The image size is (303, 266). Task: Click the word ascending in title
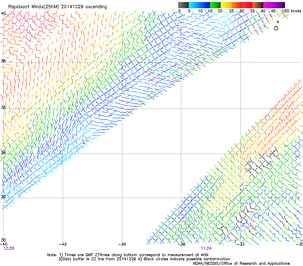96,7
